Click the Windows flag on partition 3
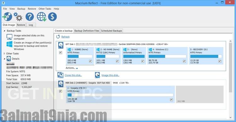236x122 pixels. 125,49
